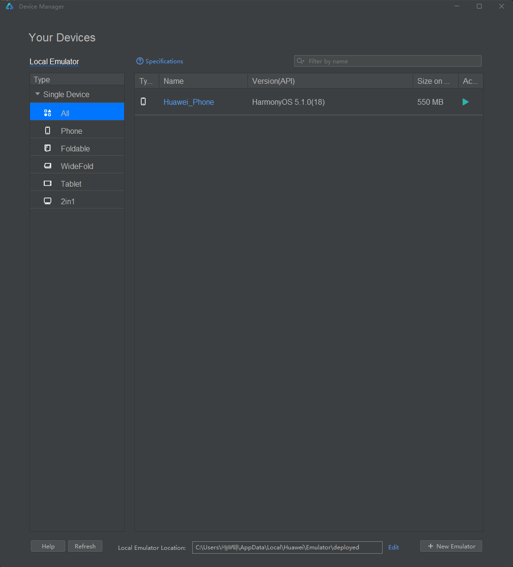The image size is (513, 567).
Task: Sort by the Version(API) column header
Action: pyautogui.click(x=330, y=81)
